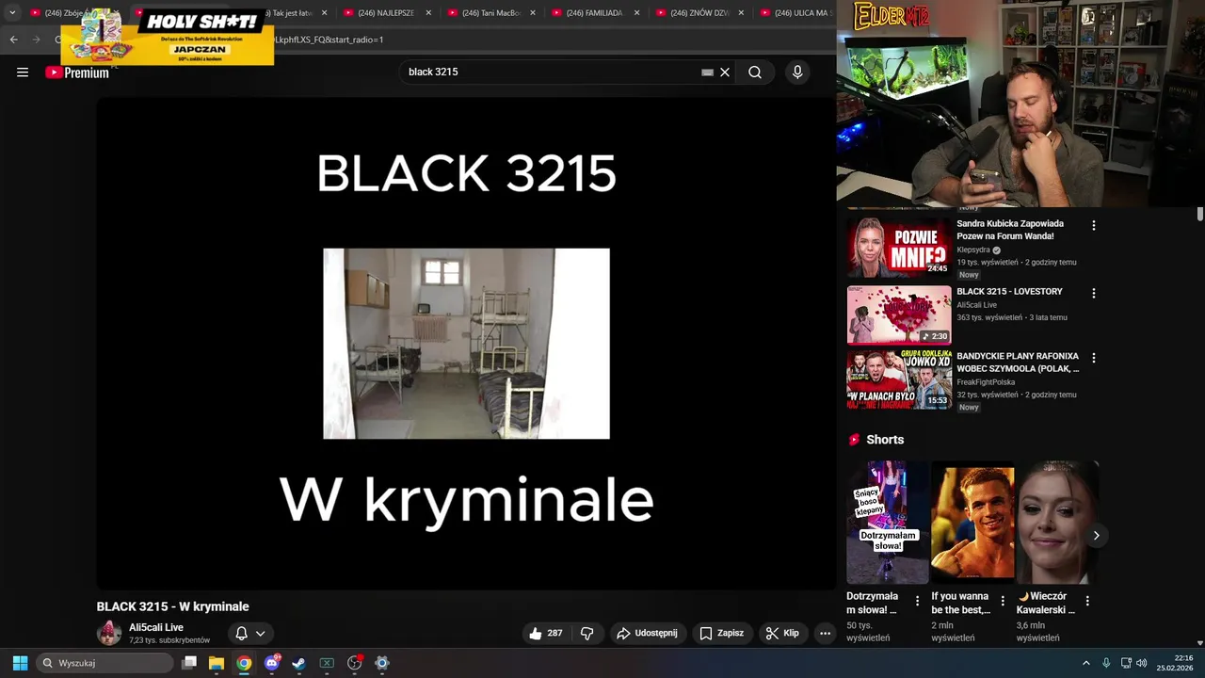Open options for BANDYCKIE PLANY RAFONIXA video
1205x678 pixels.
click(1093, 358)
